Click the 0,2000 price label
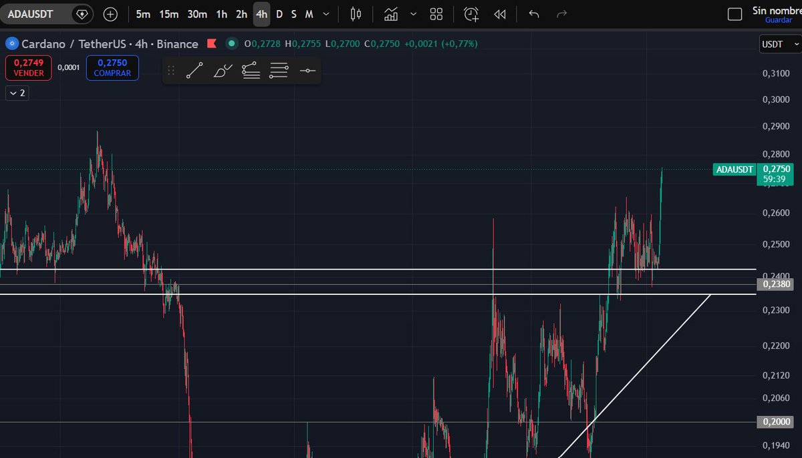Viewport: 802px width, 458px height. pos(776,422)
